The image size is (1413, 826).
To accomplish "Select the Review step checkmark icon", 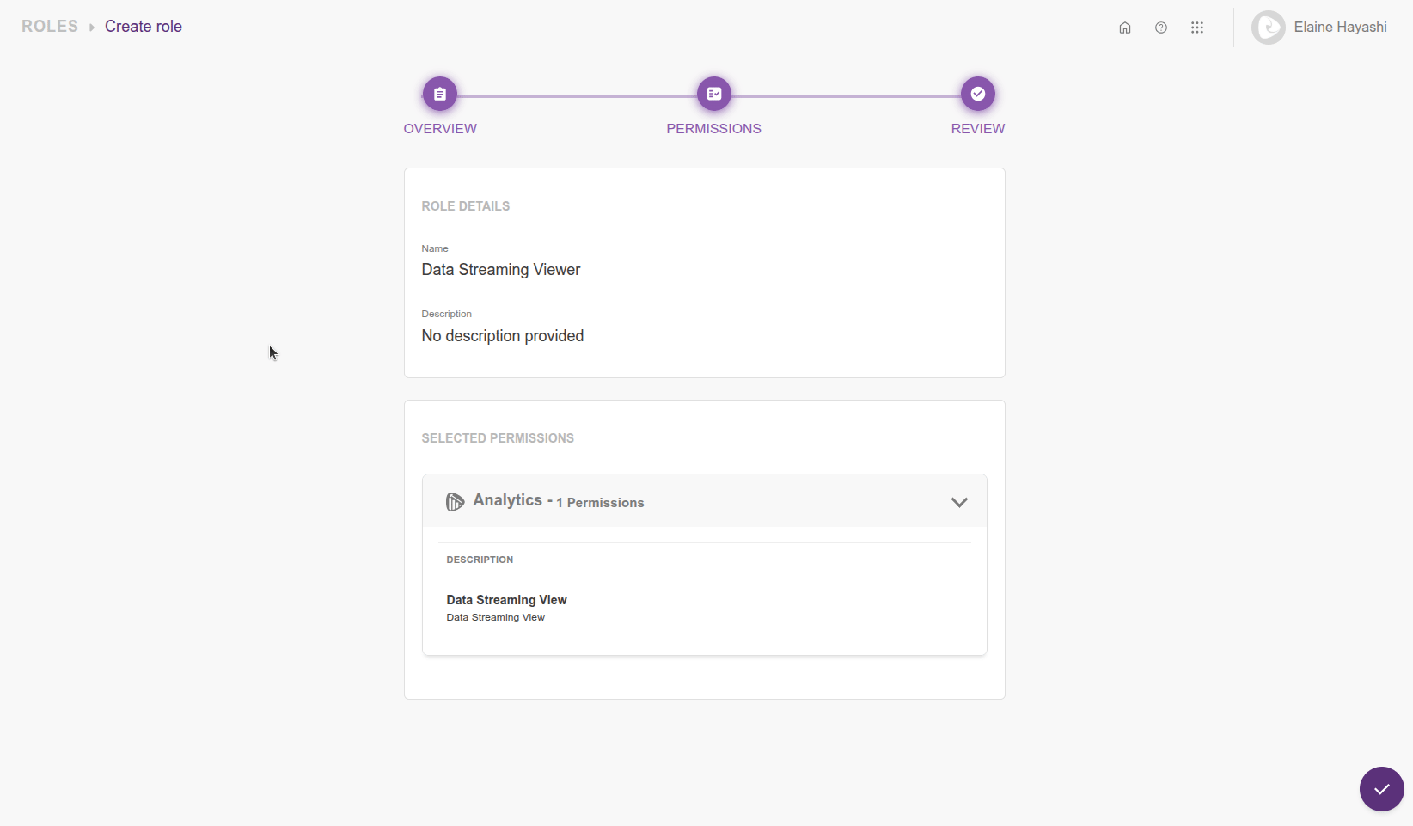I will coord(977,94).
